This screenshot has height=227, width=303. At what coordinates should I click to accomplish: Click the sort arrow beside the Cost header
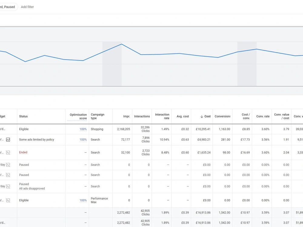click(201, 117)
